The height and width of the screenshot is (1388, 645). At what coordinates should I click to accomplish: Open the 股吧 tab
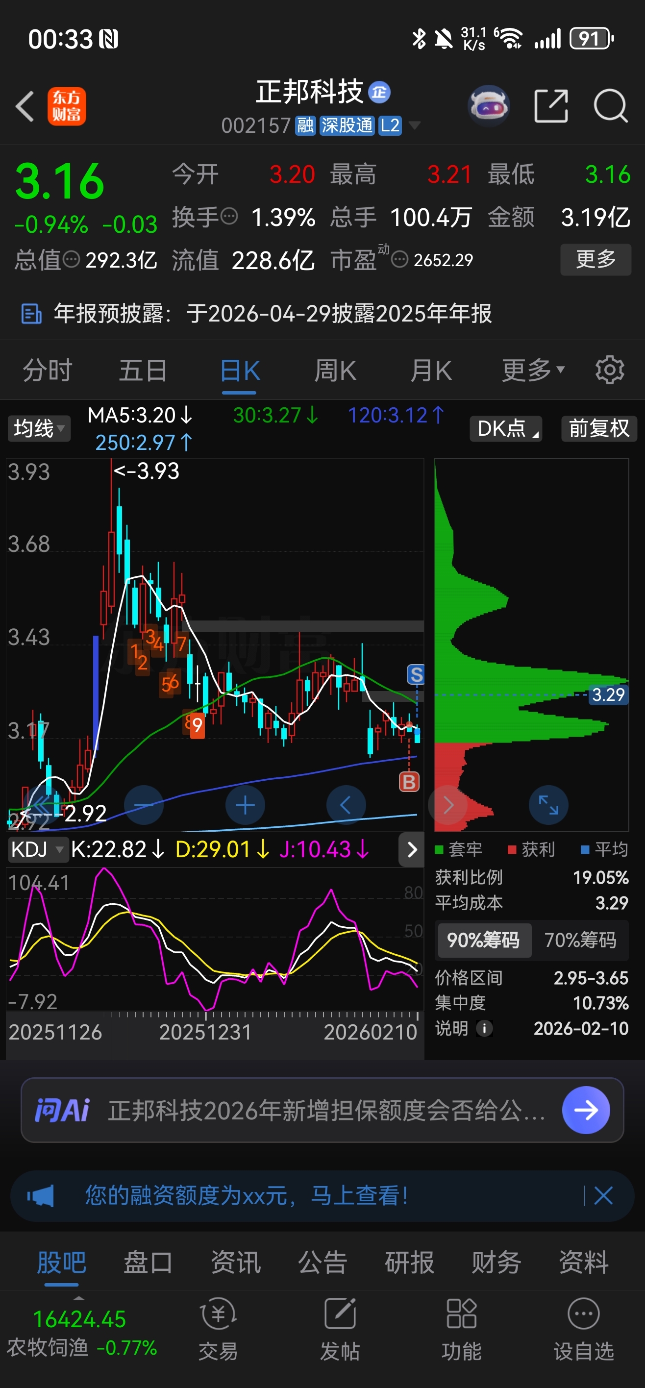(61, 1262)
